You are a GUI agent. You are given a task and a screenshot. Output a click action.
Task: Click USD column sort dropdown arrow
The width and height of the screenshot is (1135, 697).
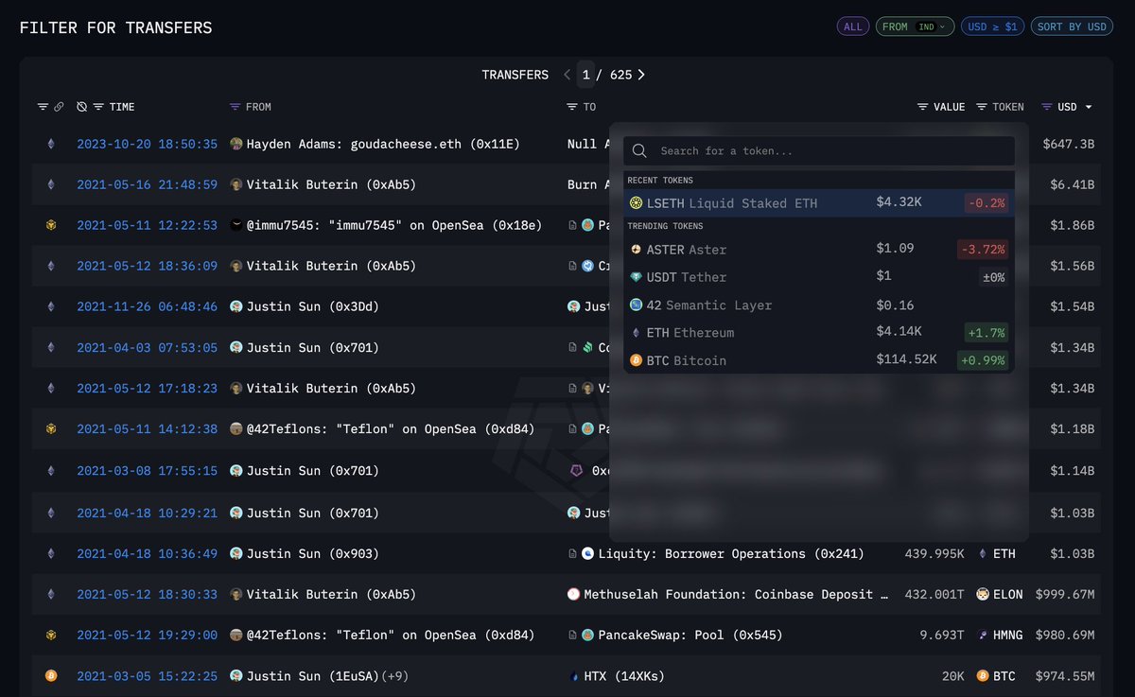(1089, 107)
